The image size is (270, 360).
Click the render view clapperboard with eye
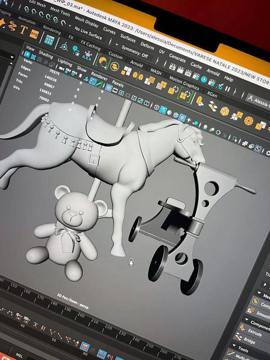point(172,67)
